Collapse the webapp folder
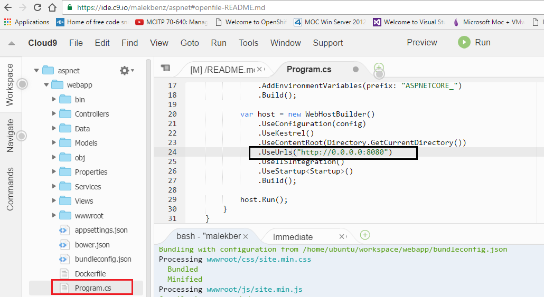Screen dimensions: 544x297 (46, 85)
